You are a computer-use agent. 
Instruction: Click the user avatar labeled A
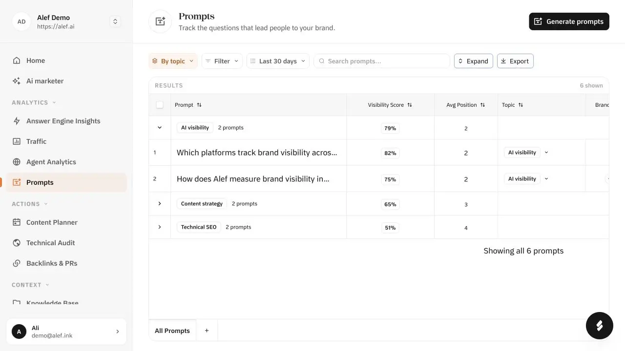(x=19, y=331)
